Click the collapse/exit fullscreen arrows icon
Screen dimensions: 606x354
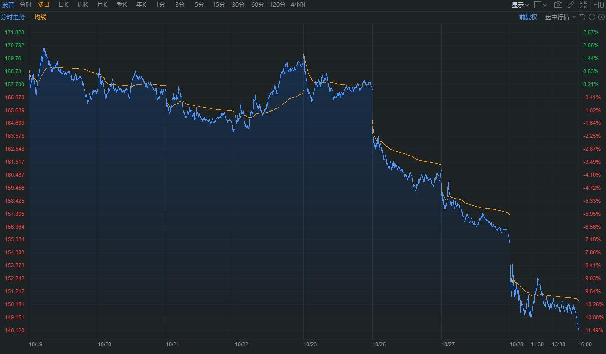pyautogui.click(x=584, y=5)
